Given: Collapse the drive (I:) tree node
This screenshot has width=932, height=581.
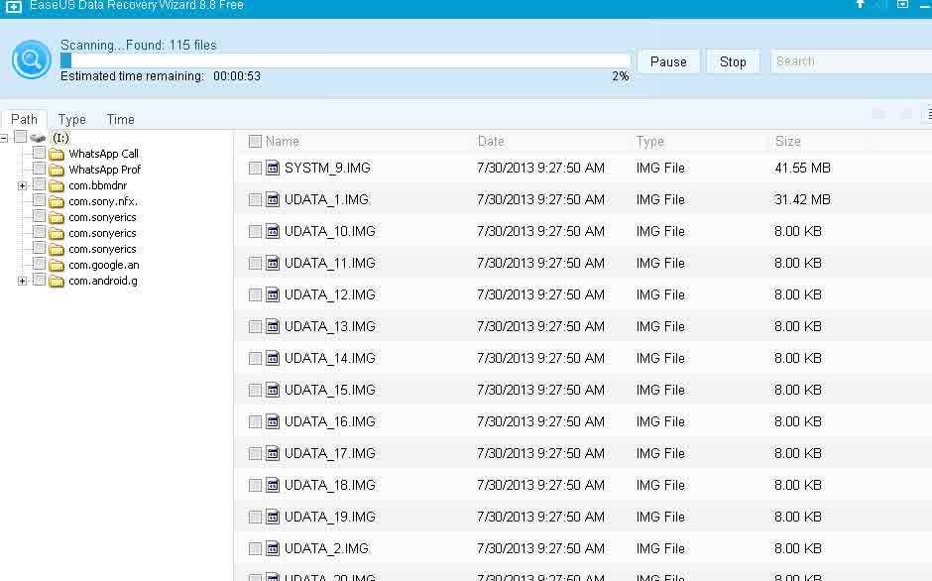Looking at the screenshot, I should point(4,137).
